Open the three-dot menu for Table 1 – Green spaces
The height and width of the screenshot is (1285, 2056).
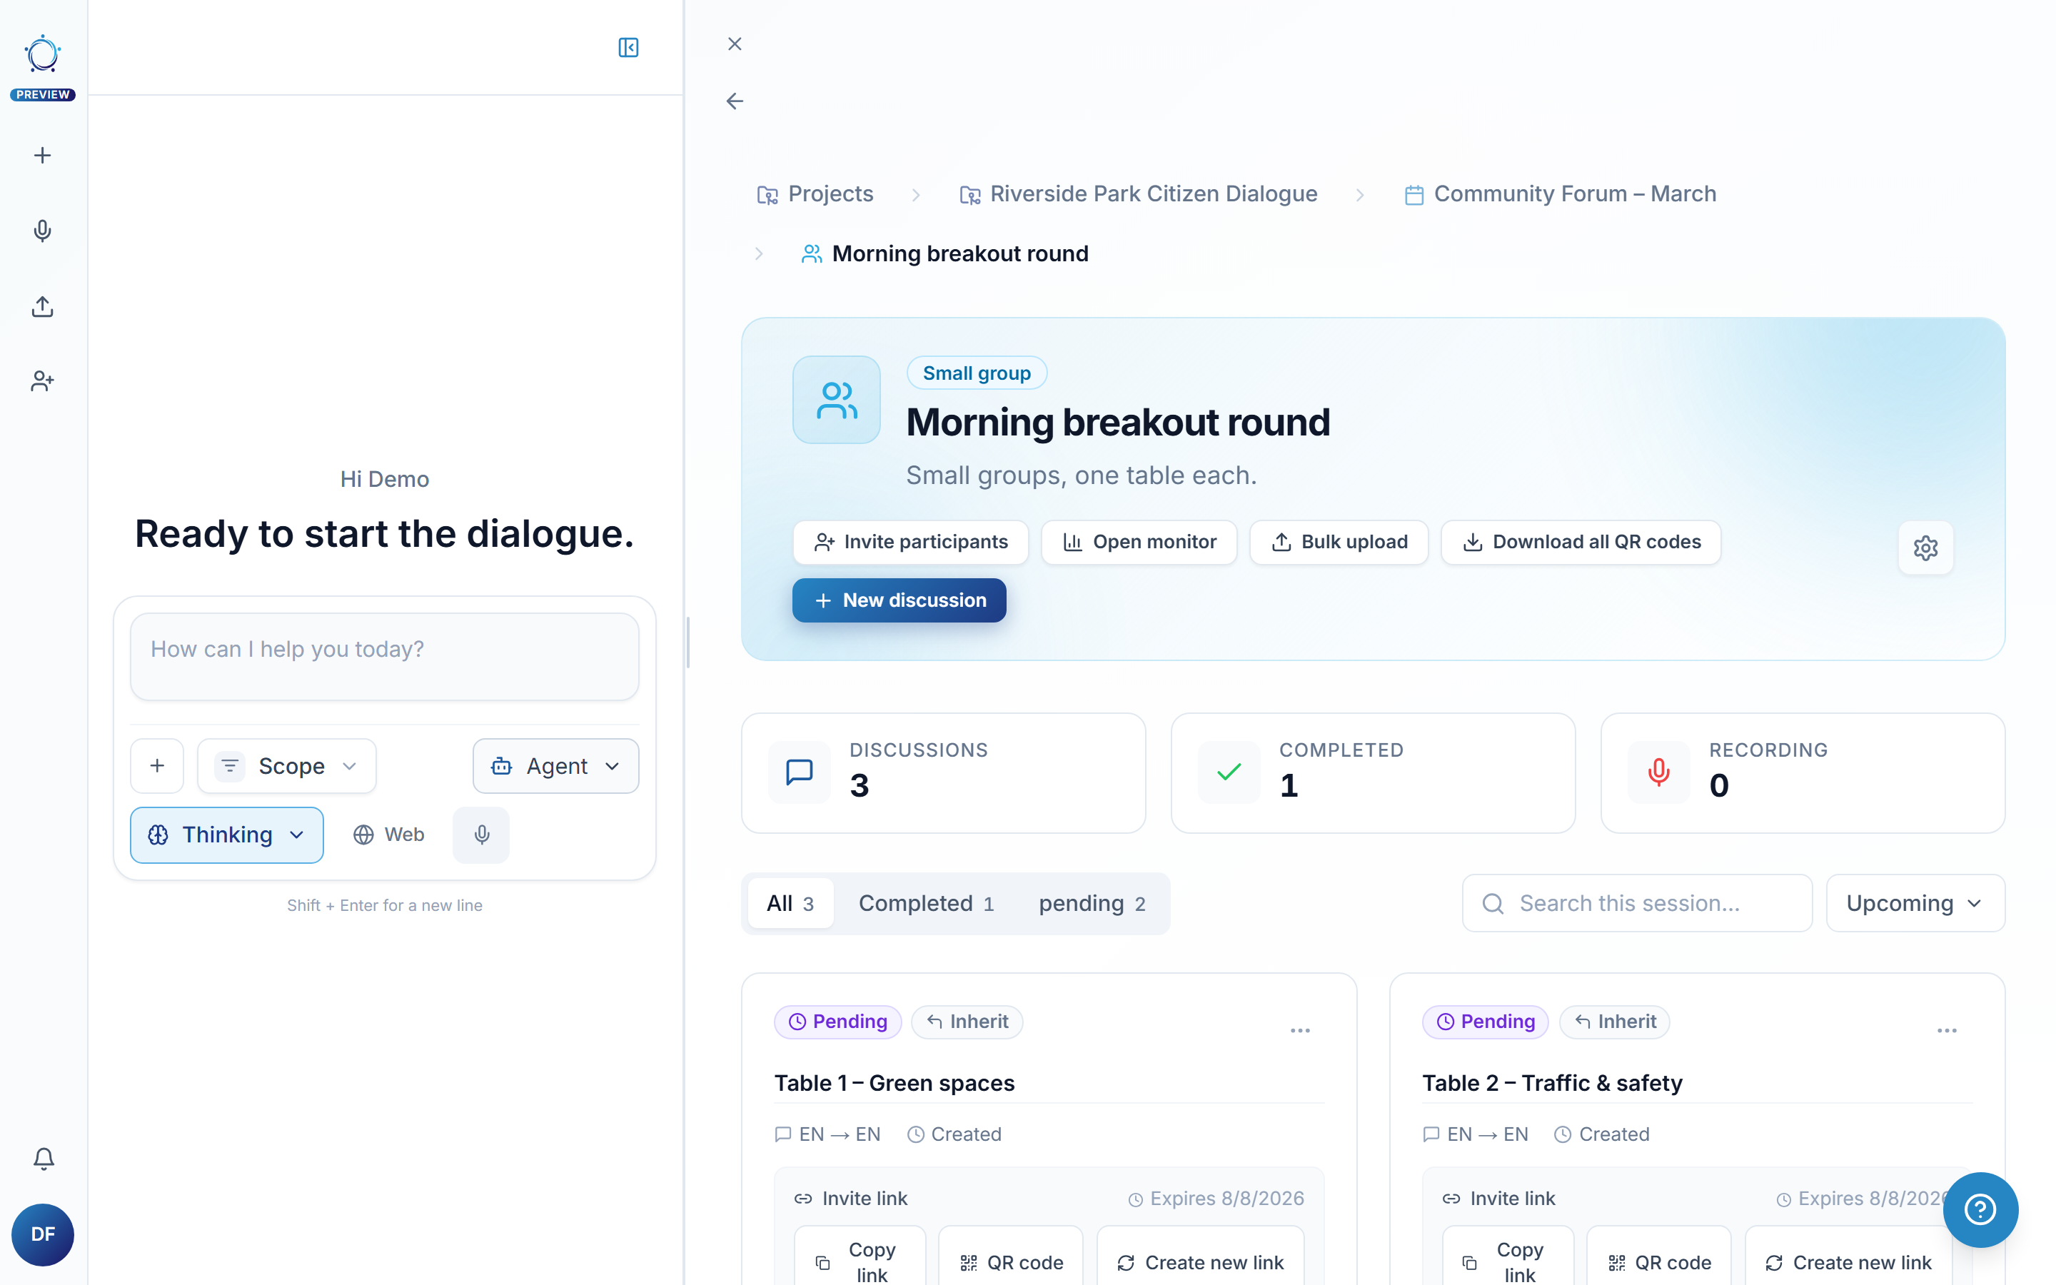coord(1300,1030)
